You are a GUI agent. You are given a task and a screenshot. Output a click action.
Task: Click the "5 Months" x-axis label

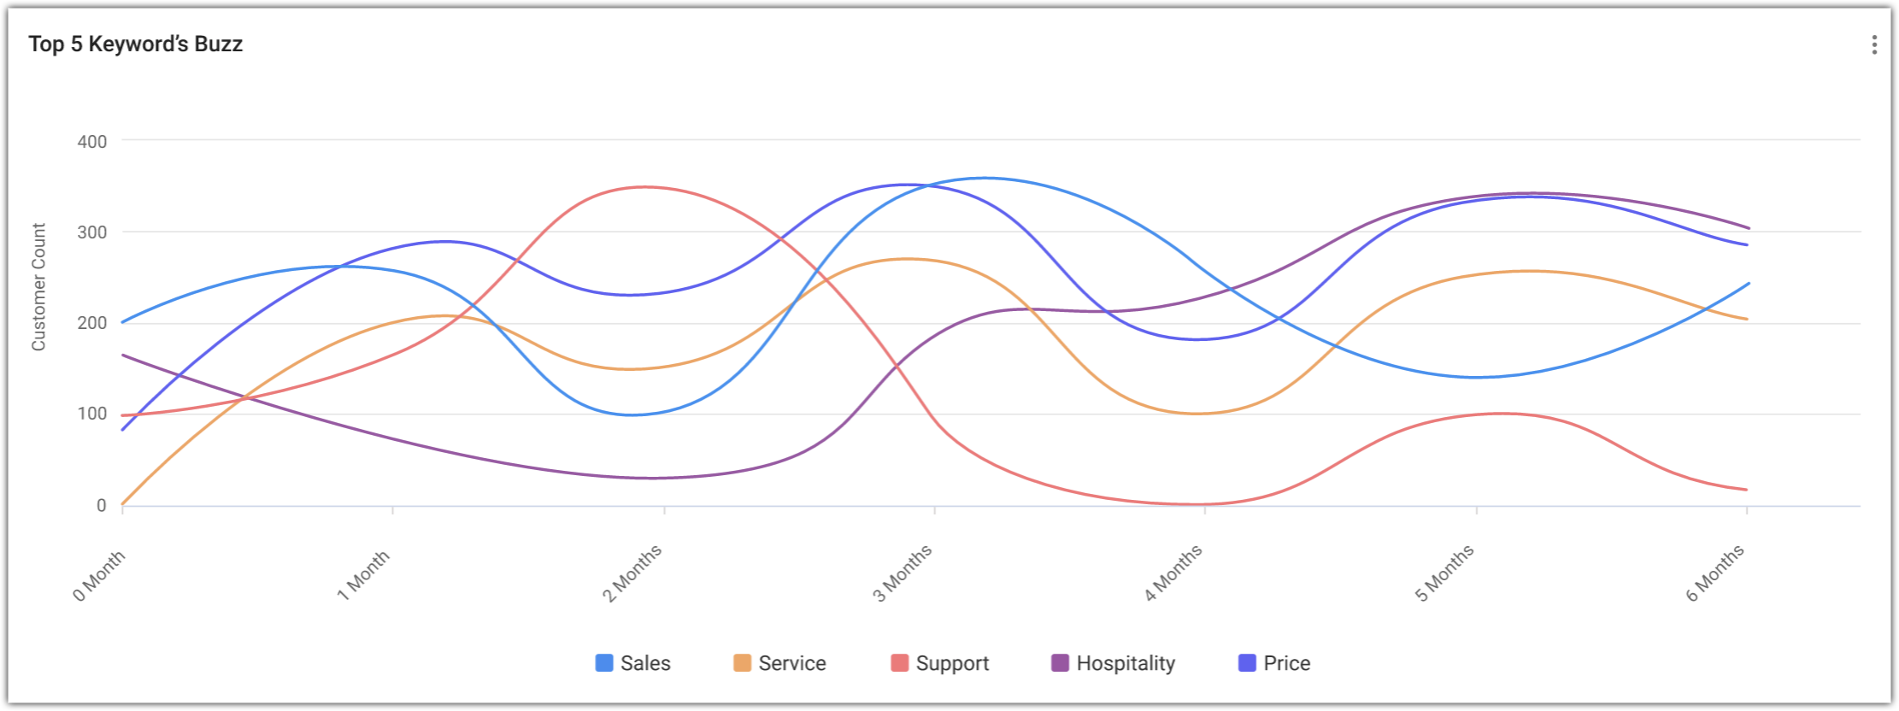pyautogui.click(x=1444, y=573)
